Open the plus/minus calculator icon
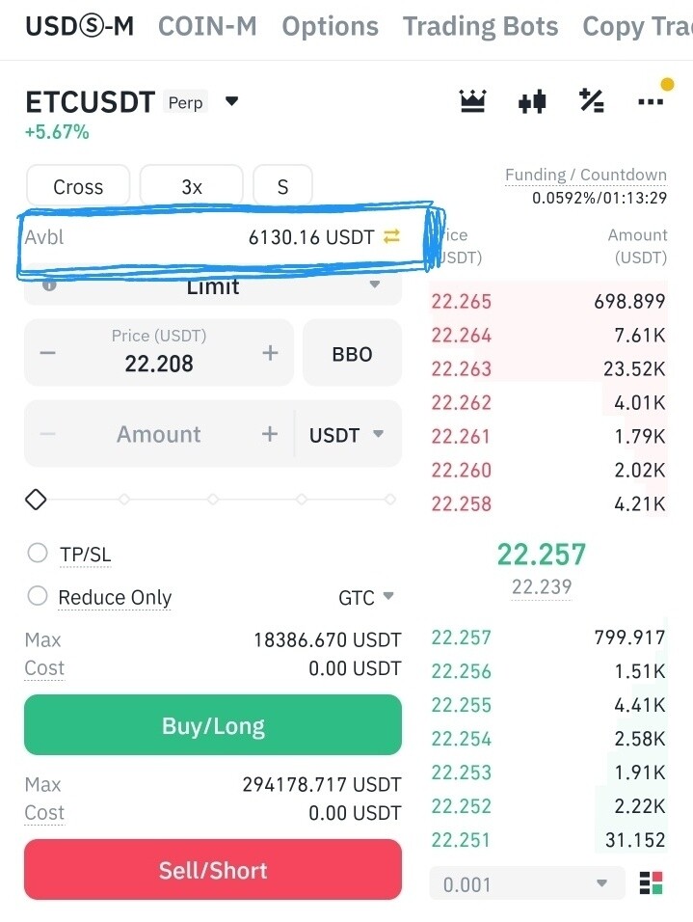This screenshot has width=693, height=922. coord(591,100)
